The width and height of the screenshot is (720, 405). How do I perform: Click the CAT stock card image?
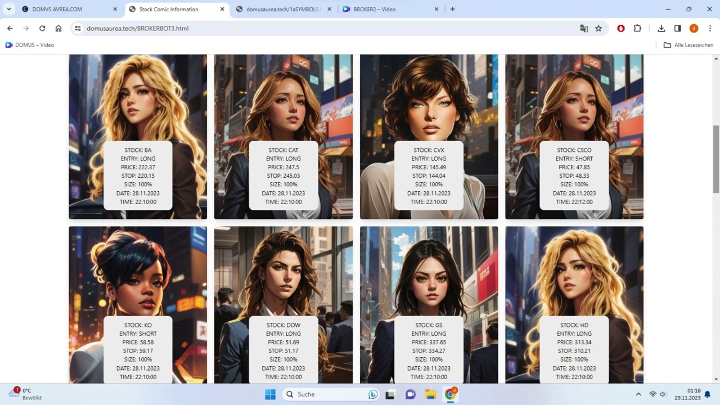tap(283, 137)
